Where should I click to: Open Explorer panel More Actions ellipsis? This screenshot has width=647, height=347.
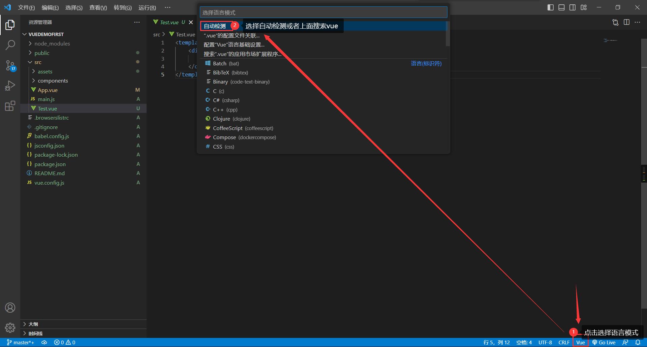pyautogui.click(x=137, y=22)
